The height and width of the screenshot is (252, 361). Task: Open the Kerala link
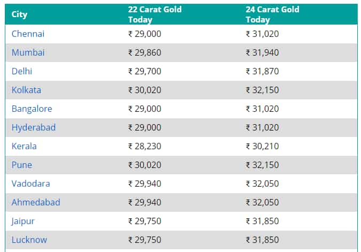(x=24, y=146)
